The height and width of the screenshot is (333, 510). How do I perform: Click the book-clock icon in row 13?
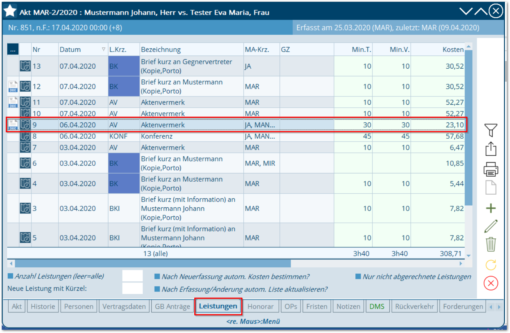[x=25, y=66]
